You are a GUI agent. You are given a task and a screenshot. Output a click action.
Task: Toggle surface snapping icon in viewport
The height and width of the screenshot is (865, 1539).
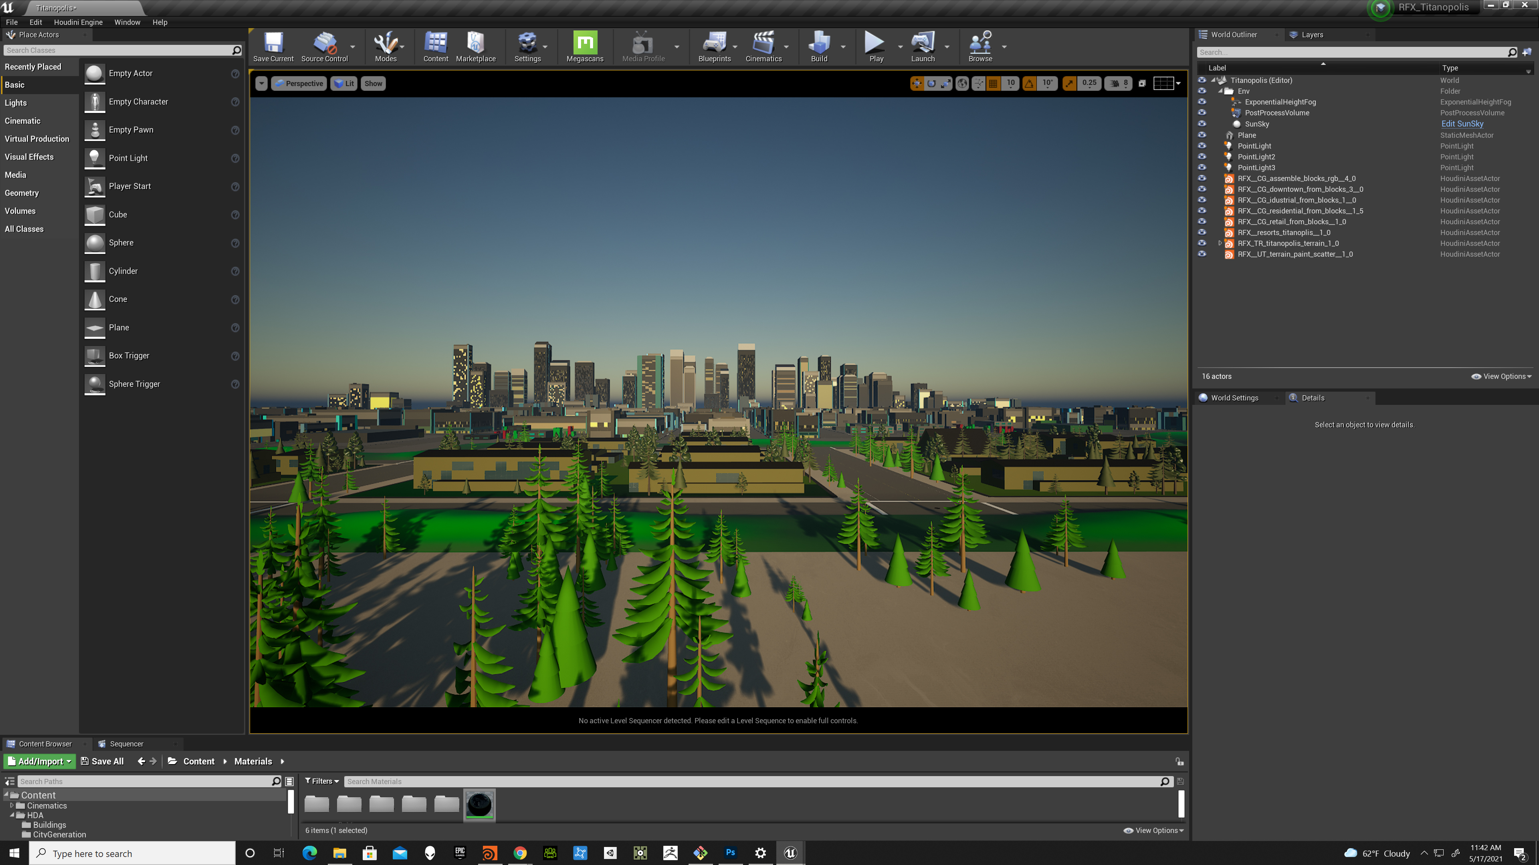click(x=978, y=84)
